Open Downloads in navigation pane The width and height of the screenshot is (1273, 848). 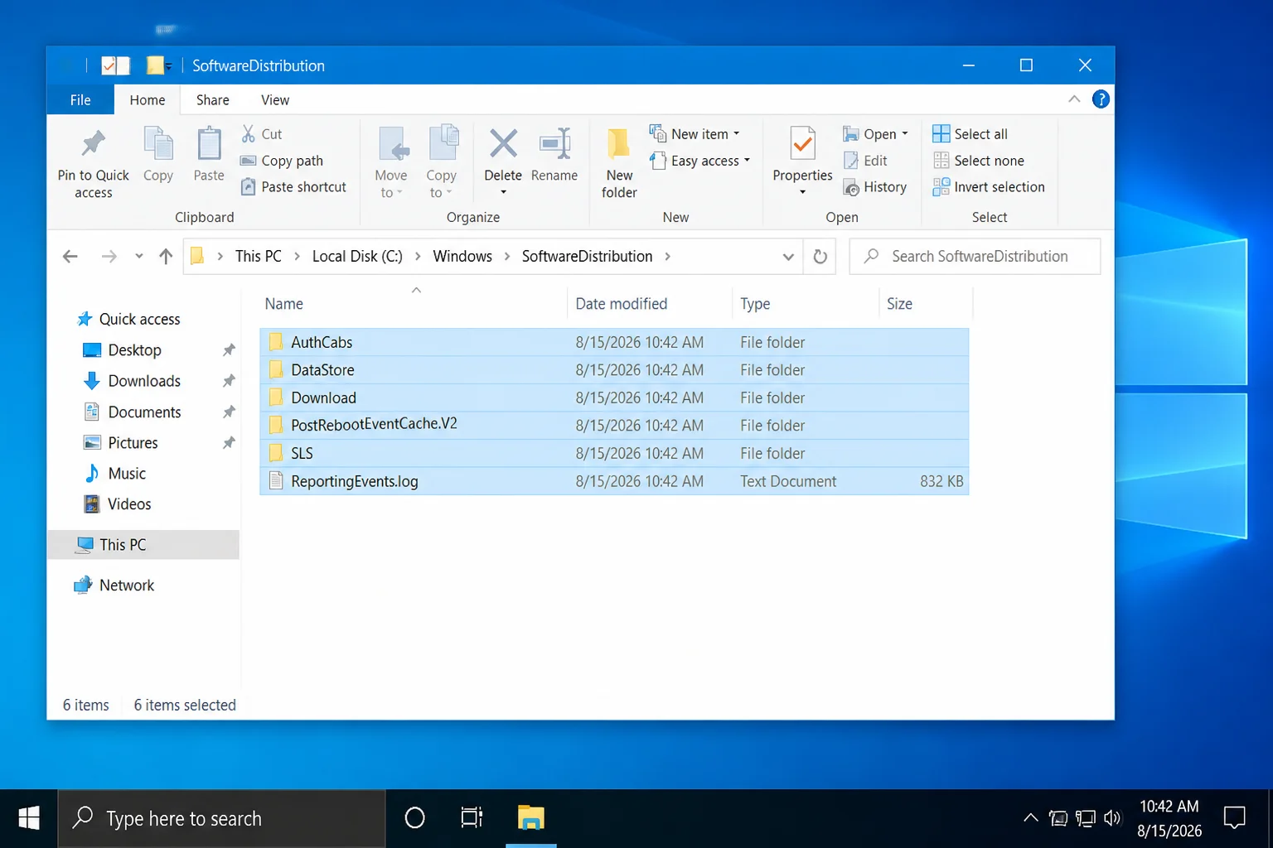(133, 381)
